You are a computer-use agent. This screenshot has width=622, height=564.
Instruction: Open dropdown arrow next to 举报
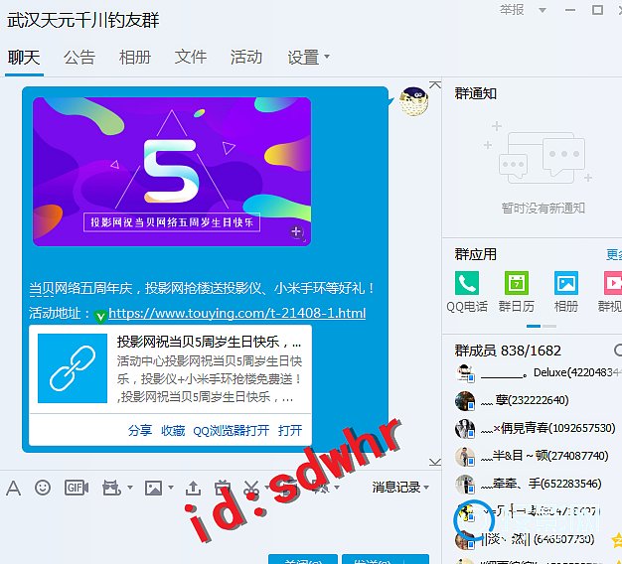[543, 10]
